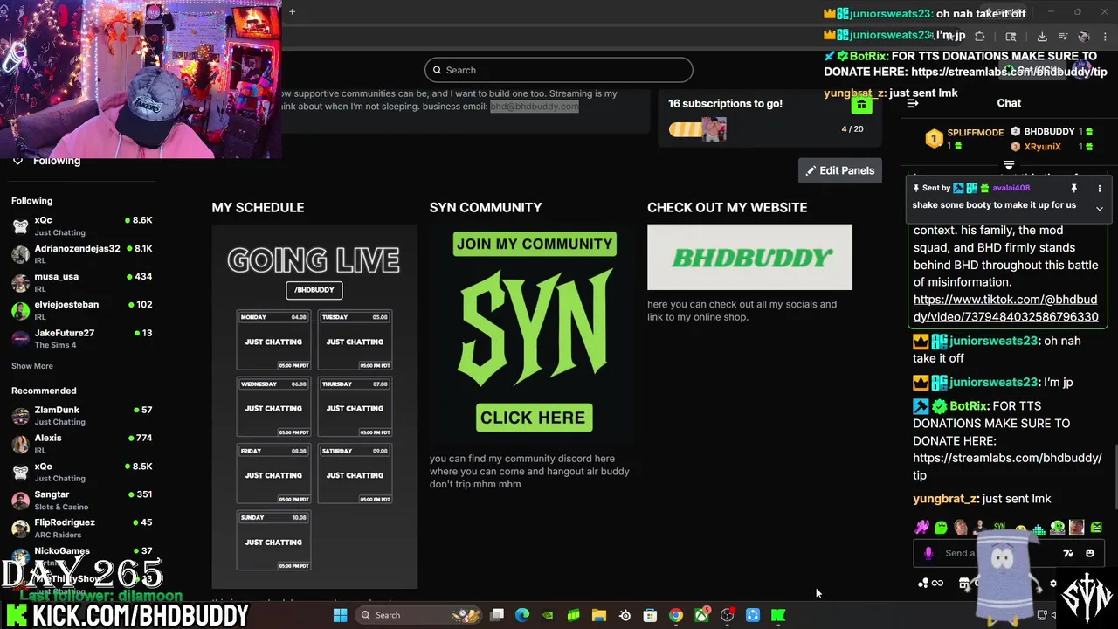Click SPLIFFMODE in gift leaderboard
This screenshot has height=629, width=1118.
click(x=975, y=133)
